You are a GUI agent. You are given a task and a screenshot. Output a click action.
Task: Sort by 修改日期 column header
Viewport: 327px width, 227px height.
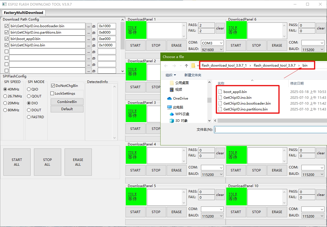click(x=297, y=83)
